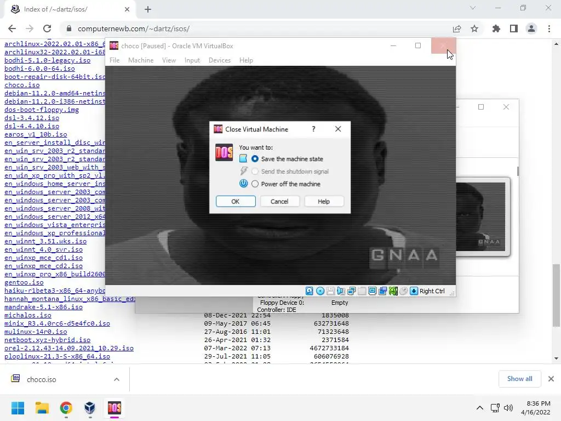Click the clock showing 8:36 PM

[x=536, y=408]
